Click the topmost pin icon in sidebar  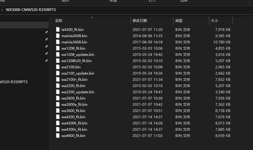point(46,32)
